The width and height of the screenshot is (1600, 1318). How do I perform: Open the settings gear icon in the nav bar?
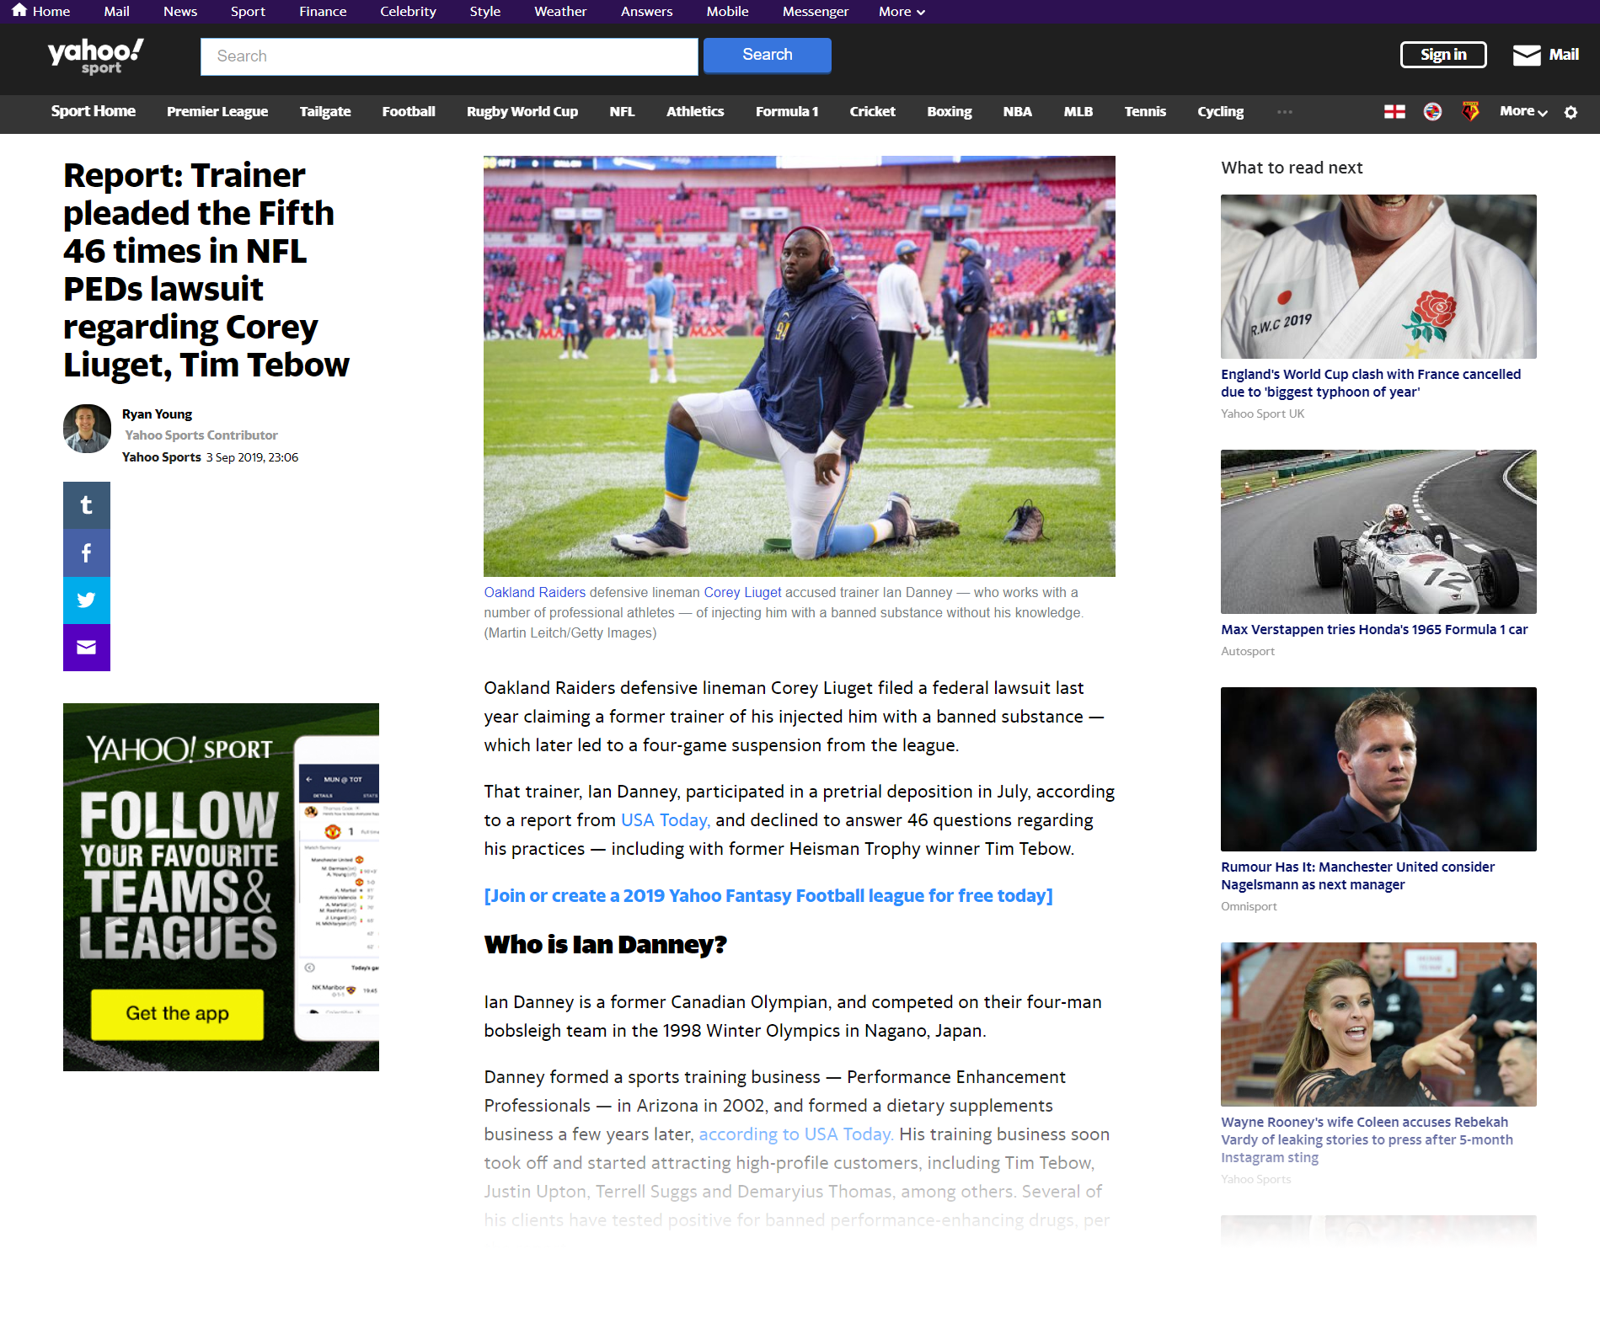tap(1571, 112)
